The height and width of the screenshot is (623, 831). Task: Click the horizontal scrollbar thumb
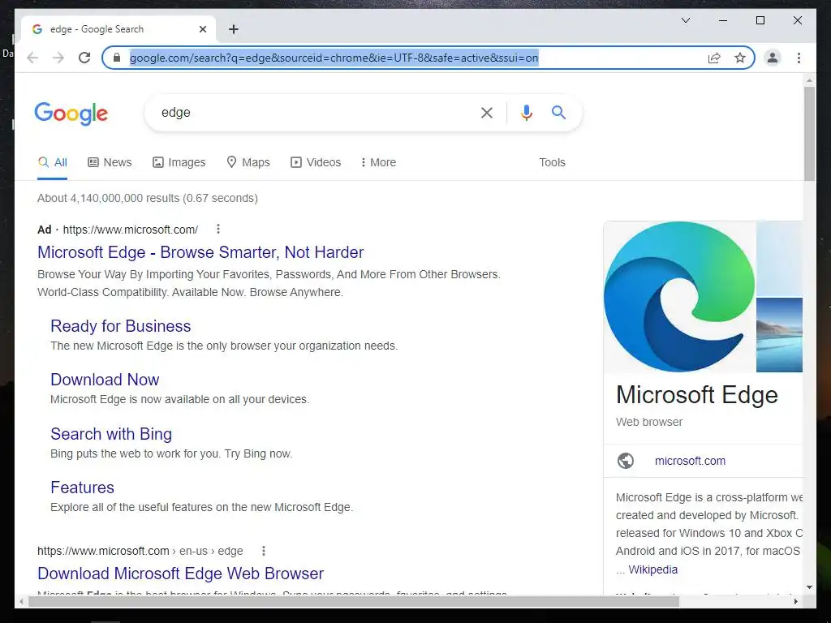pos(354,601)
